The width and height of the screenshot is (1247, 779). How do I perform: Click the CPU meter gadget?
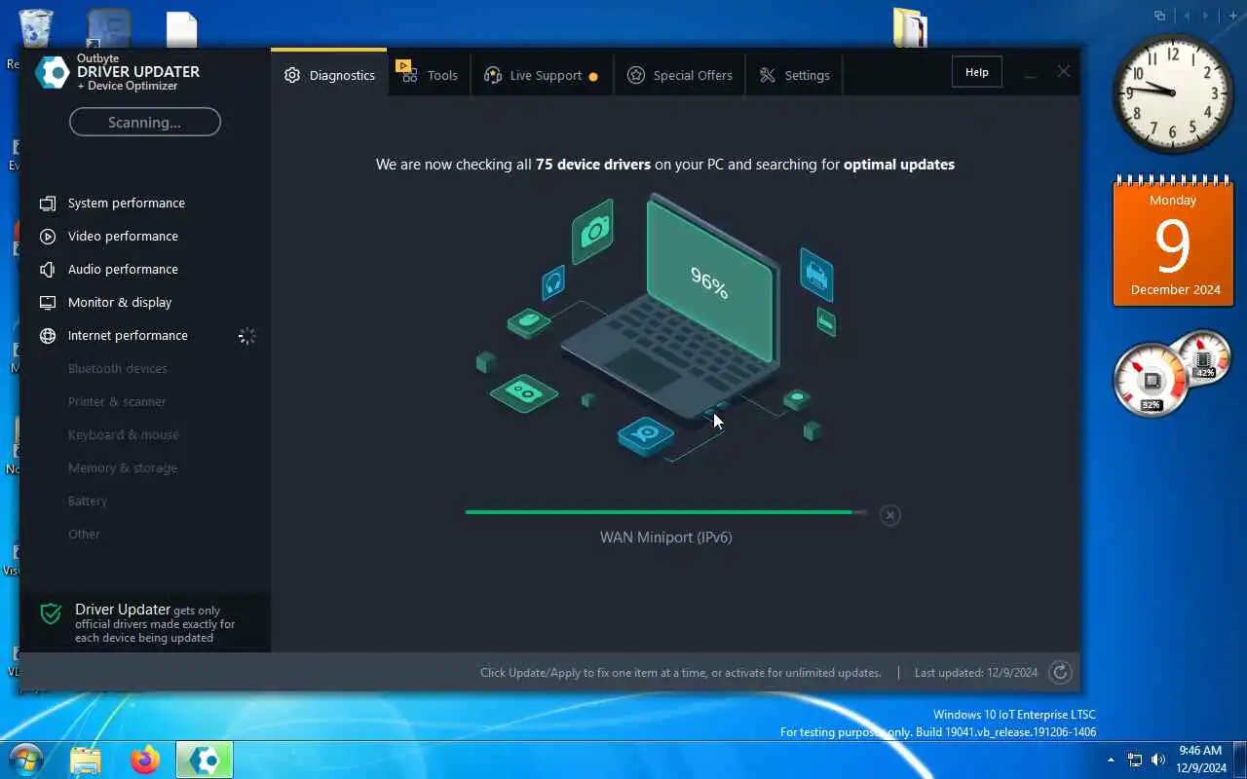[x=1153, y=380]
